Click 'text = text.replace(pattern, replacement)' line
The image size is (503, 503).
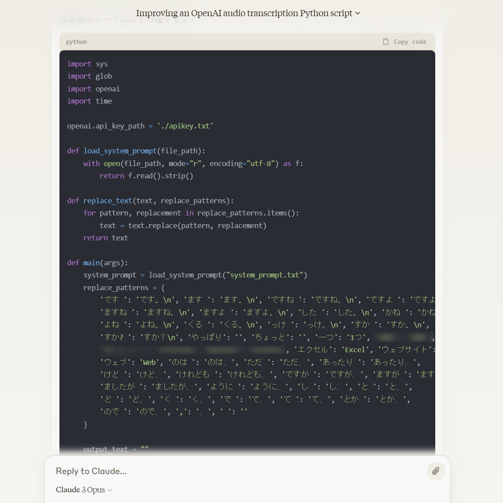click(183, 225)
